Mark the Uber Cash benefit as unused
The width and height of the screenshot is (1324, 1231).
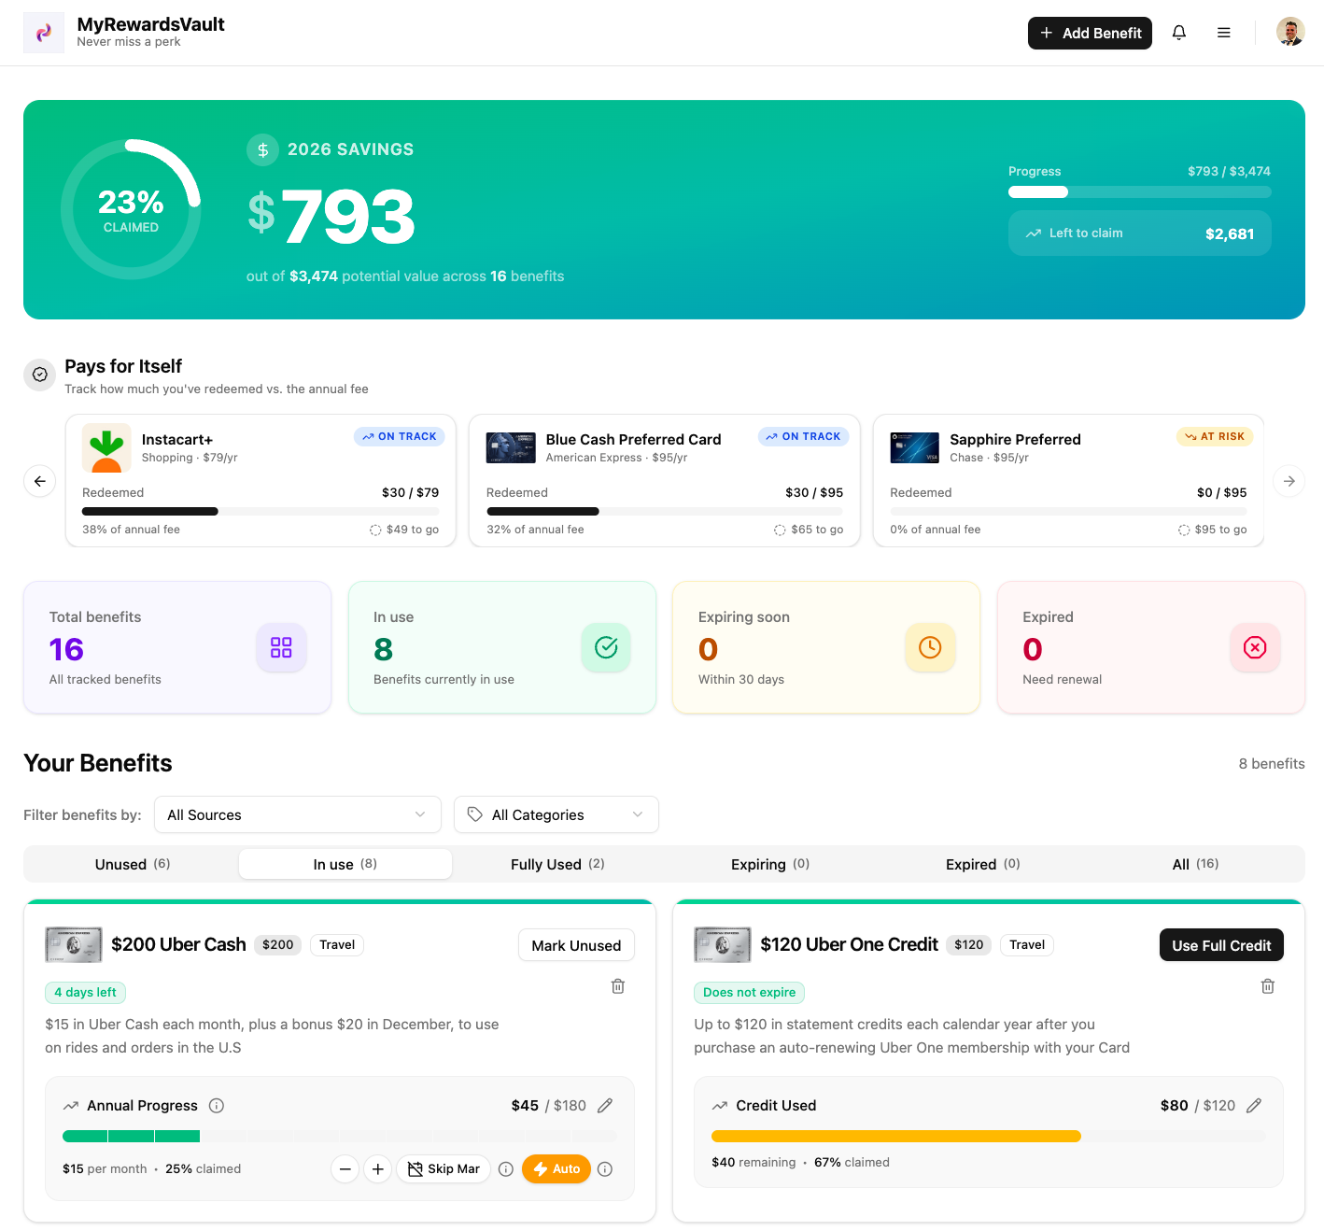[576, 944]
